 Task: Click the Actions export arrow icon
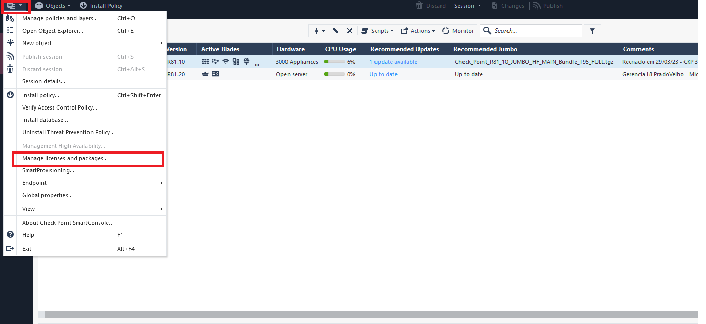tap(404, 31)
